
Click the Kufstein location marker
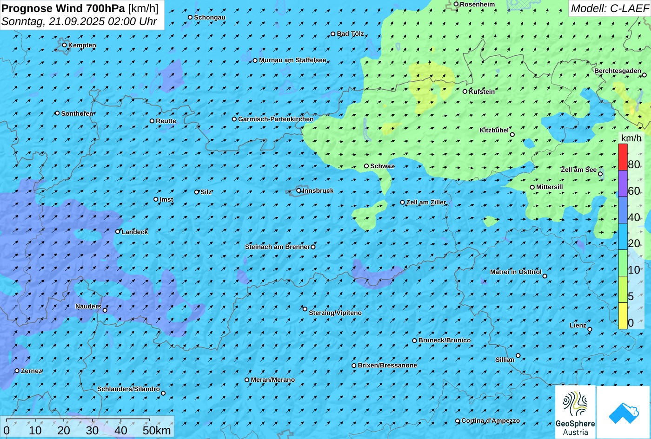(465, 92)
